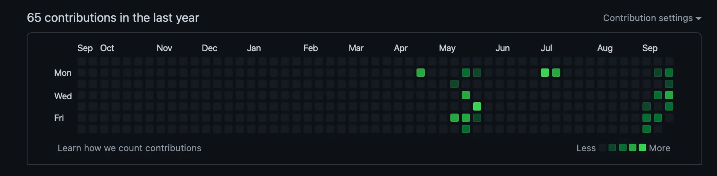Select the green Monday cell in April
The height and width of the screenshot is (176, 717).
[421, 73]
